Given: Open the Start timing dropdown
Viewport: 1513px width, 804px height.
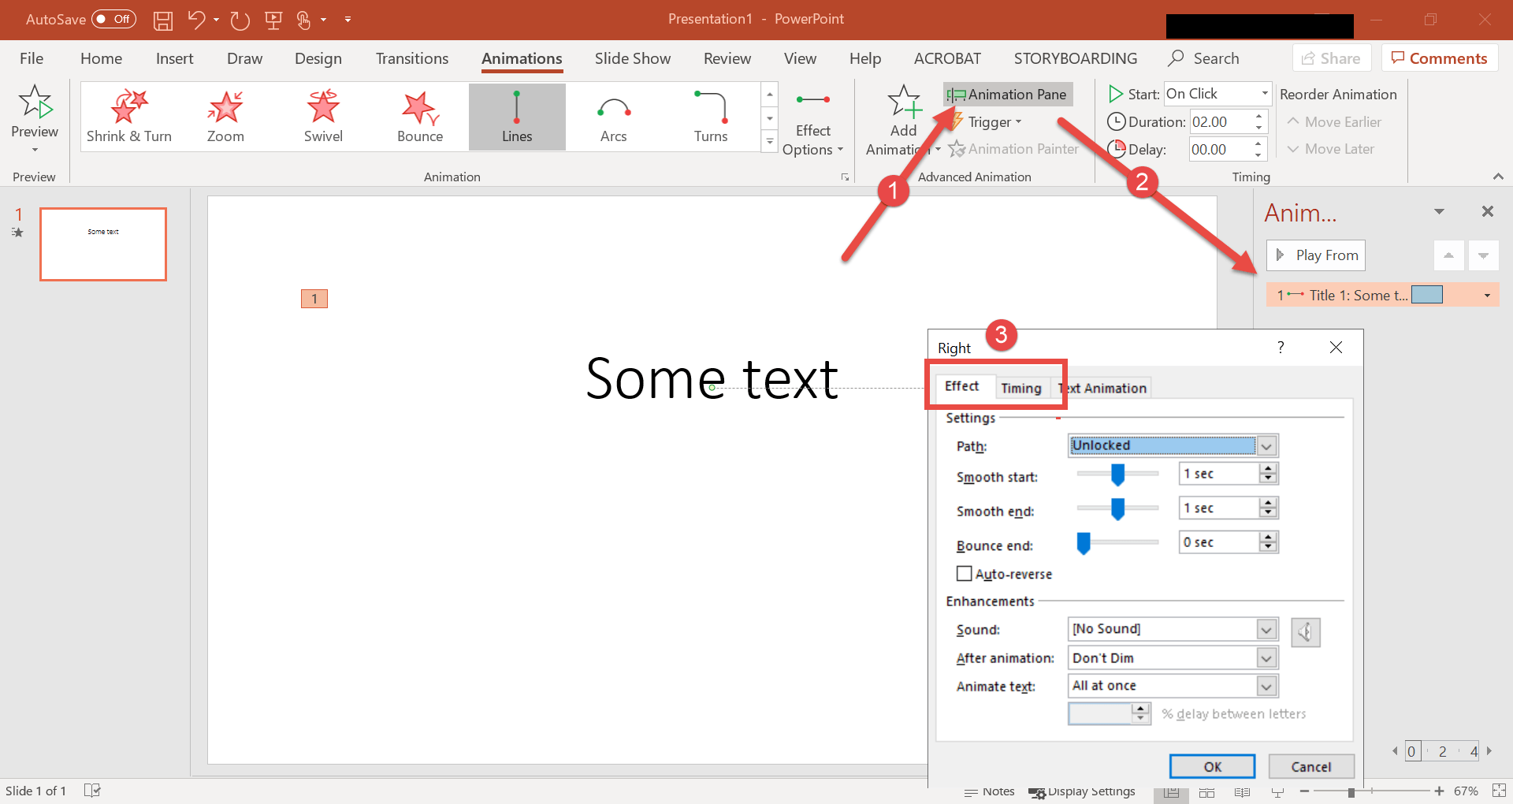Looking at the screenshot, I should click(x=1264, y=94).
